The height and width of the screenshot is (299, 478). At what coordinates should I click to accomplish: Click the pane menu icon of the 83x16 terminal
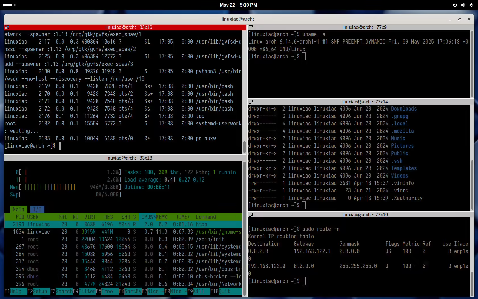tap(7, 27)
